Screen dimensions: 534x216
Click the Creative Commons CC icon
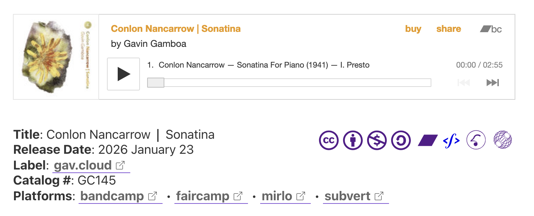click(x=329, y=140)
